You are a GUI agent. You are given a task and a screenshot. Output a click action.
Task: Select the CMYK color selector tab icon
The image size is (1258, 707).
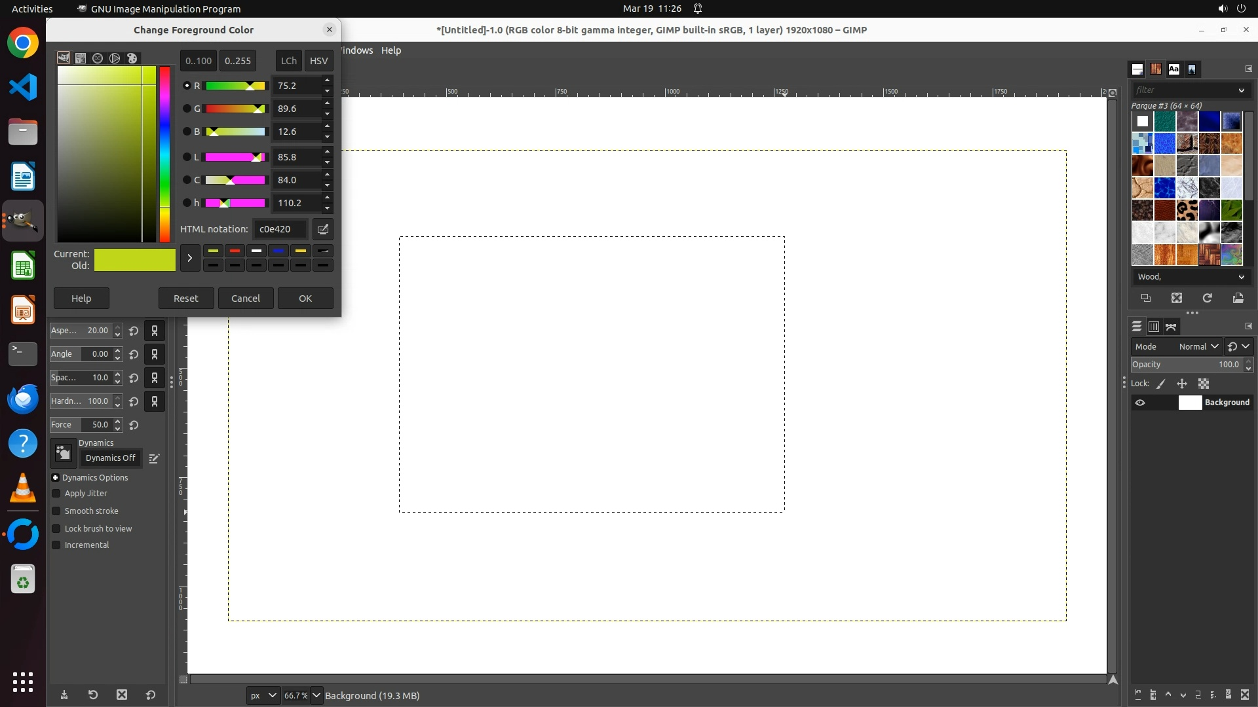click(x=81, y=58)
